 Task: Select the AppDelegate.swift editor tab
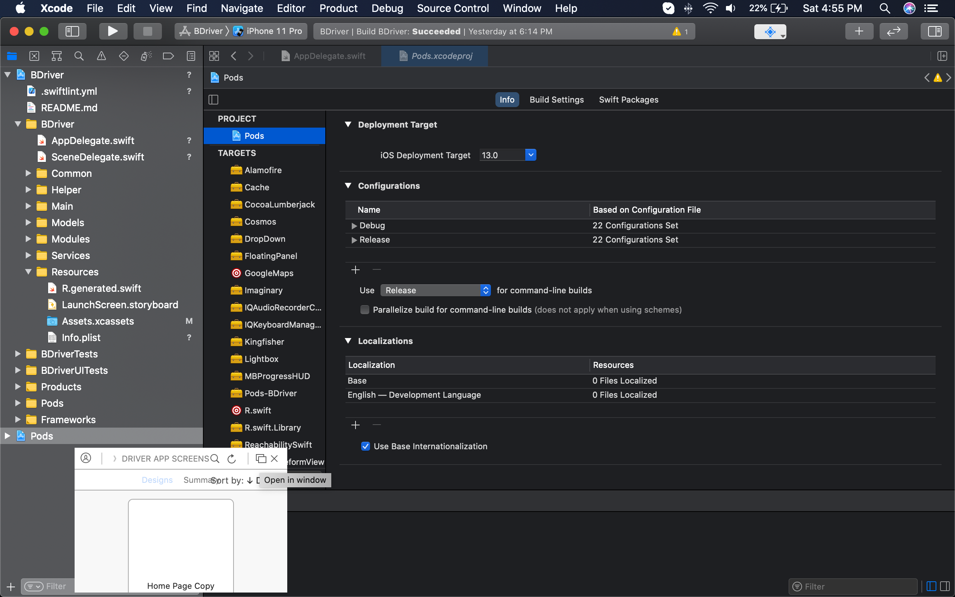pyautogui.click(x=323, y=56)
